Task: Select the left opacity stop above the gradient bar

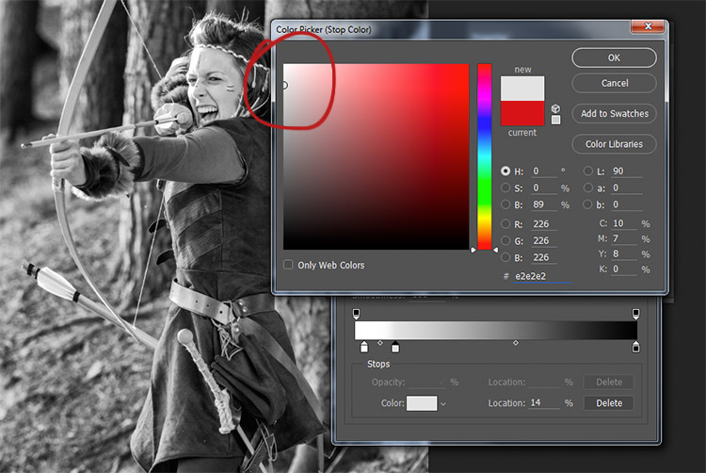Action: [x=356, y=314]
